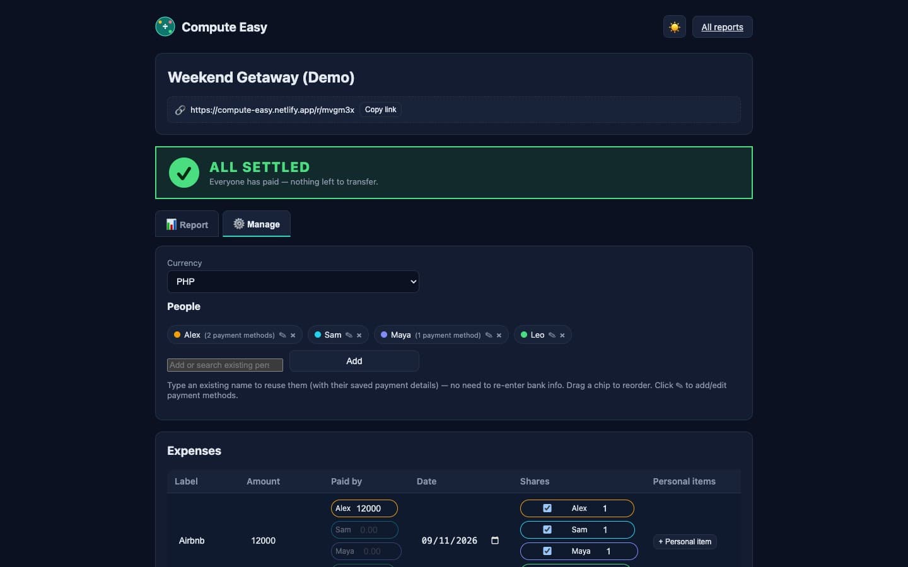Open the calendar picker for Airbnb date
908x567 pixels.
[x=495, y=541]
